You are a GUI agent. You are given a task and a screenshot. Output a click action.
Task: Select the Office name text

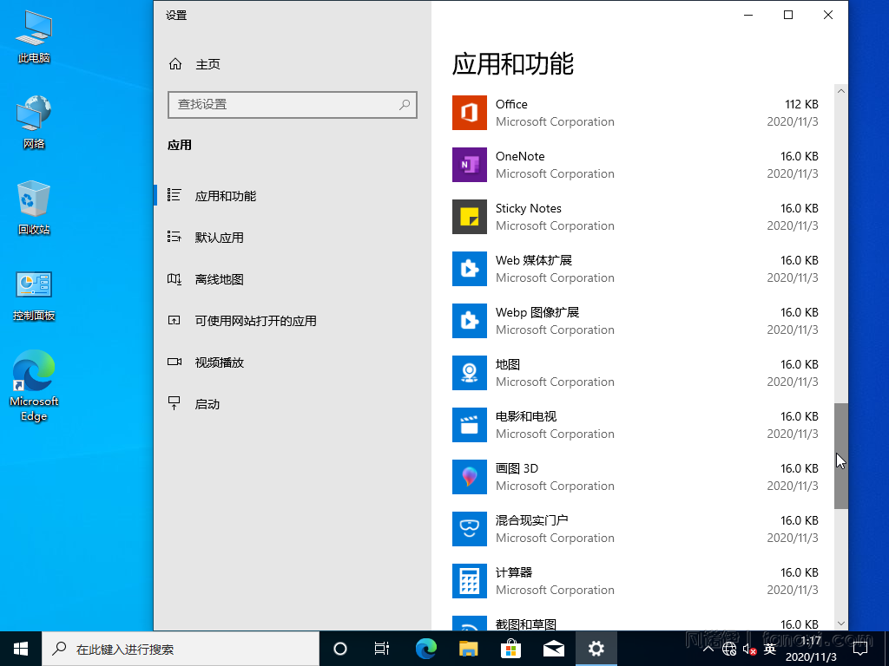(x=511, y=104)
